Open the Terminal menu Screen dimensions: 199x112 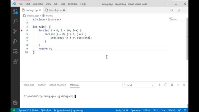point(72,4)
